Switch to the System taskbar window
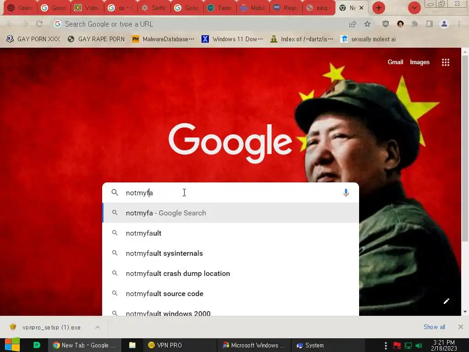 328,345
